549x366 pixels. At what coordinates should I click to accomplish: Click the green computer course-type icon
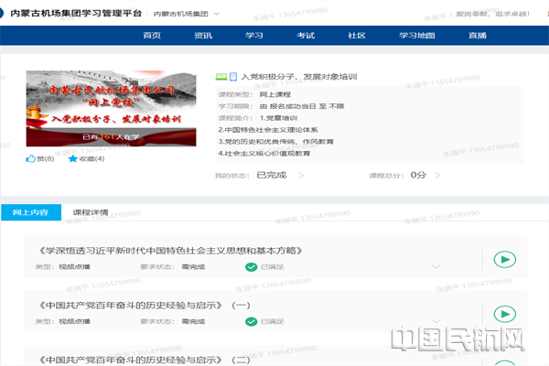221,76
